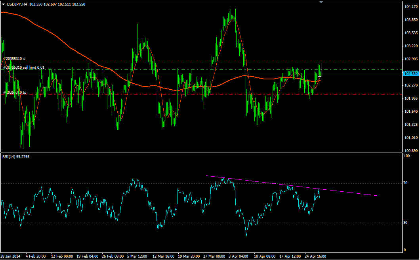This screenshot has height=260, width=420.
Task: Select the #20355310 sl order label
Action: pos(15,58)
